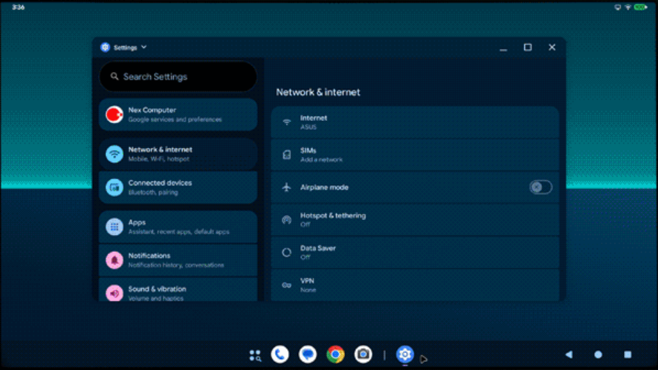Select Connected devices in the sidebar

178,187
